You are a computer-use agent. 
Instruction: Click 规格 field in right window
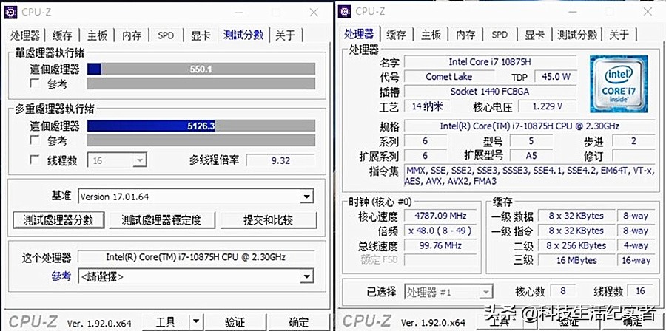pos(529,126)
